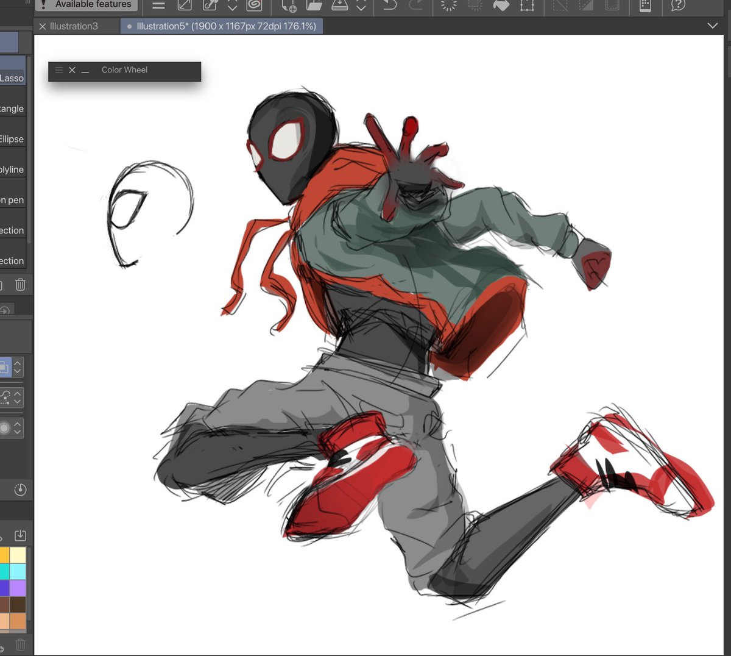Screen dimensions: 731x656
Task: Pick the blue-violet color swatch
Action: [x=4, y=588]
